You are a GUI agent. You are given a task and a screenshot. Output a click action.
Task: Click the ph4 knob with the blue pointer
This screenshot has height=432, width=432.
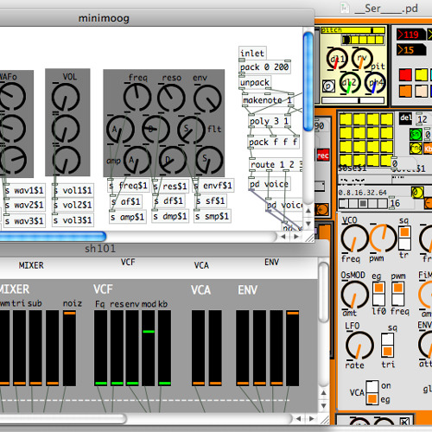tap(375, 83)
